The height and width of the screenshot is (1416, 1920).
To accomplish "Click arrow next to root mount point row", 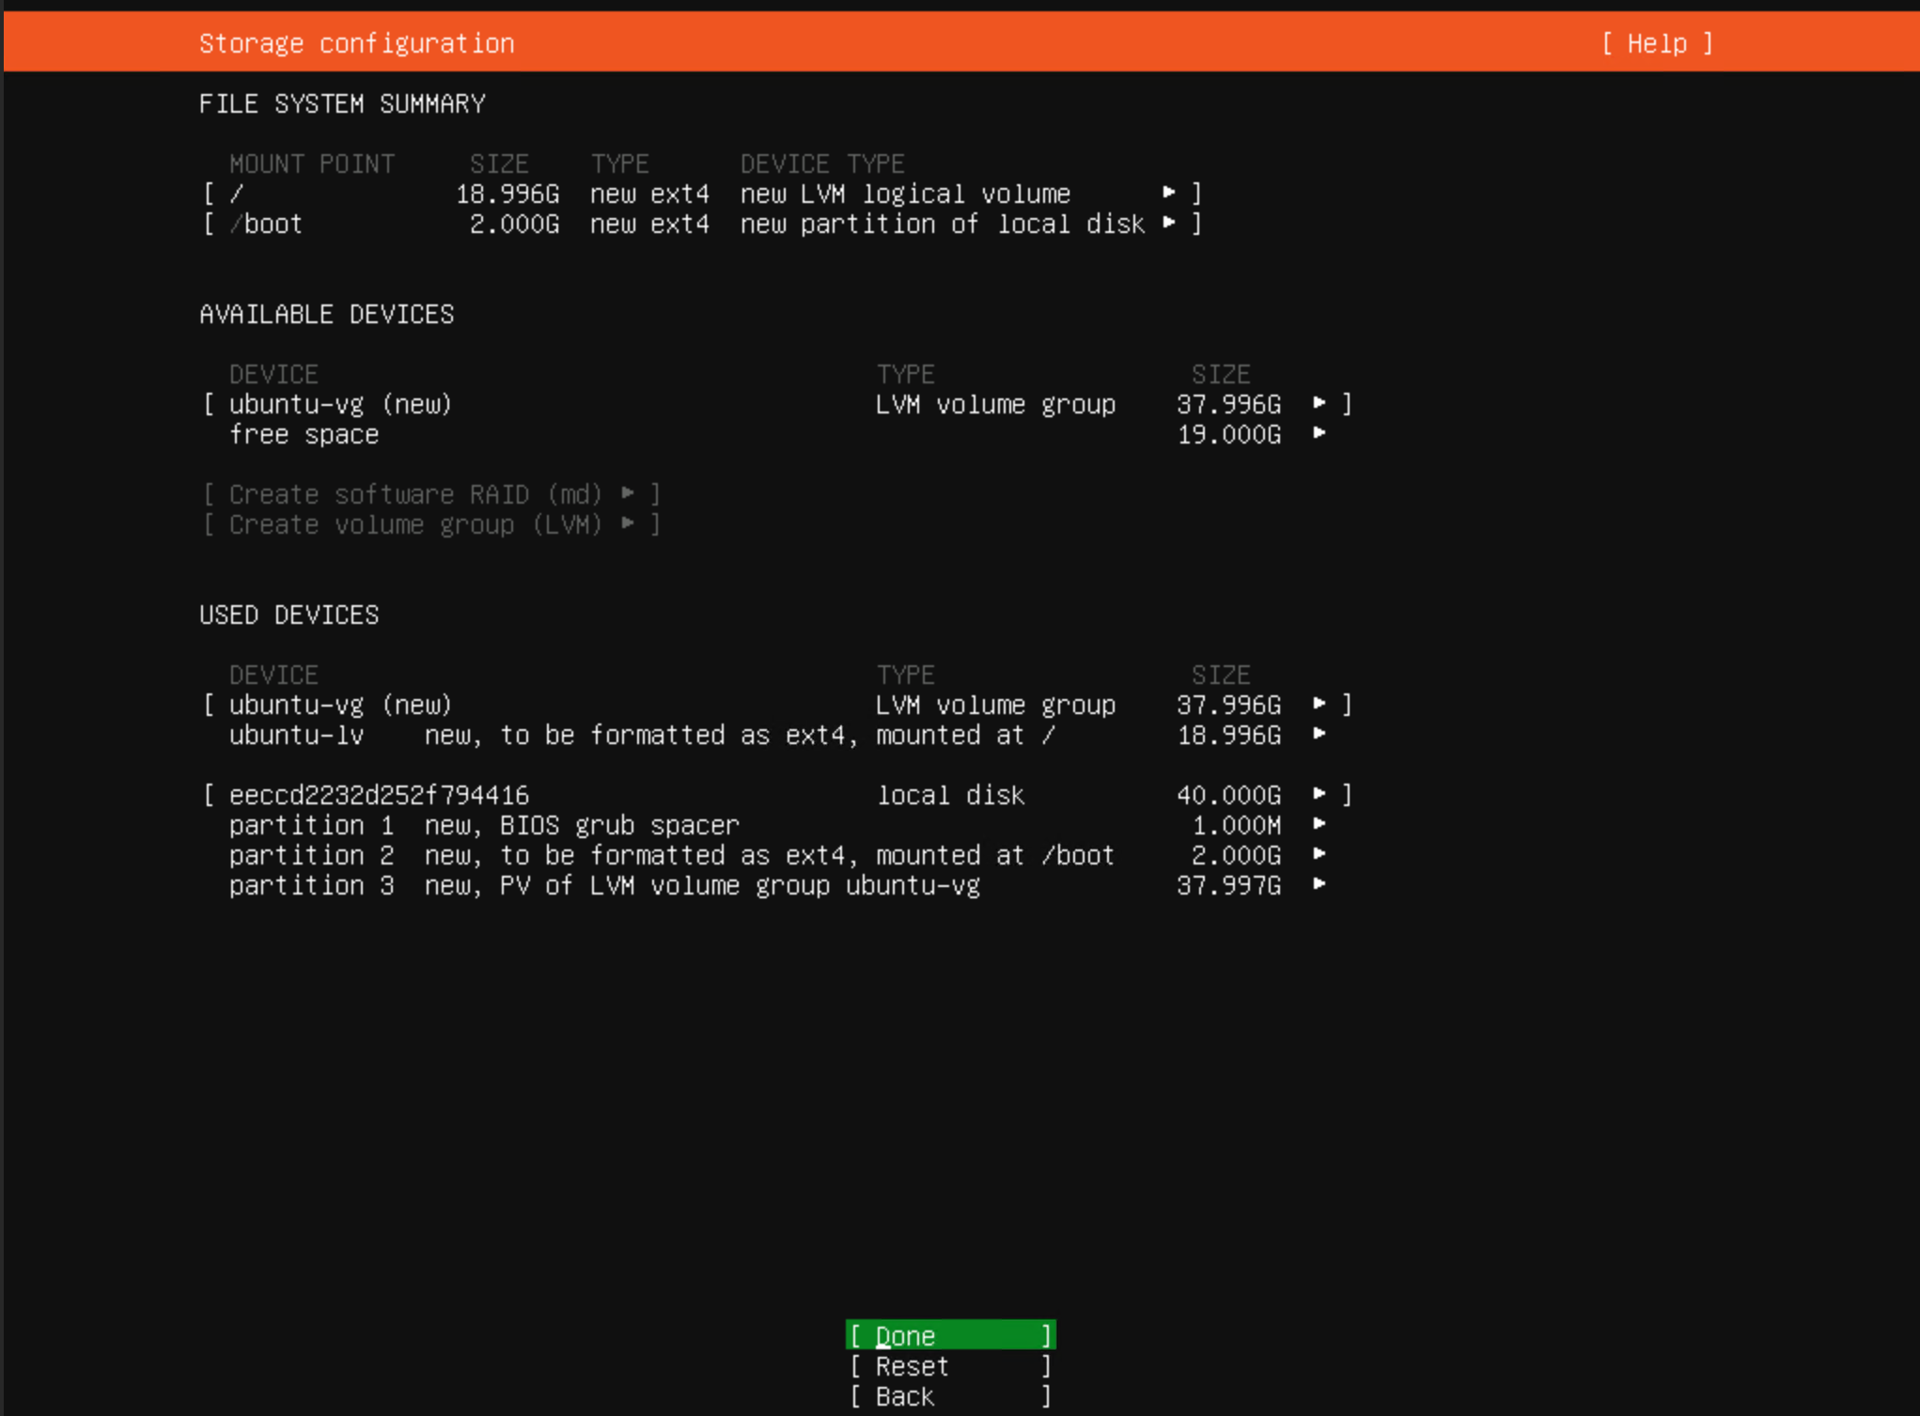I will pyautogui.click(x=1168, y=193).
